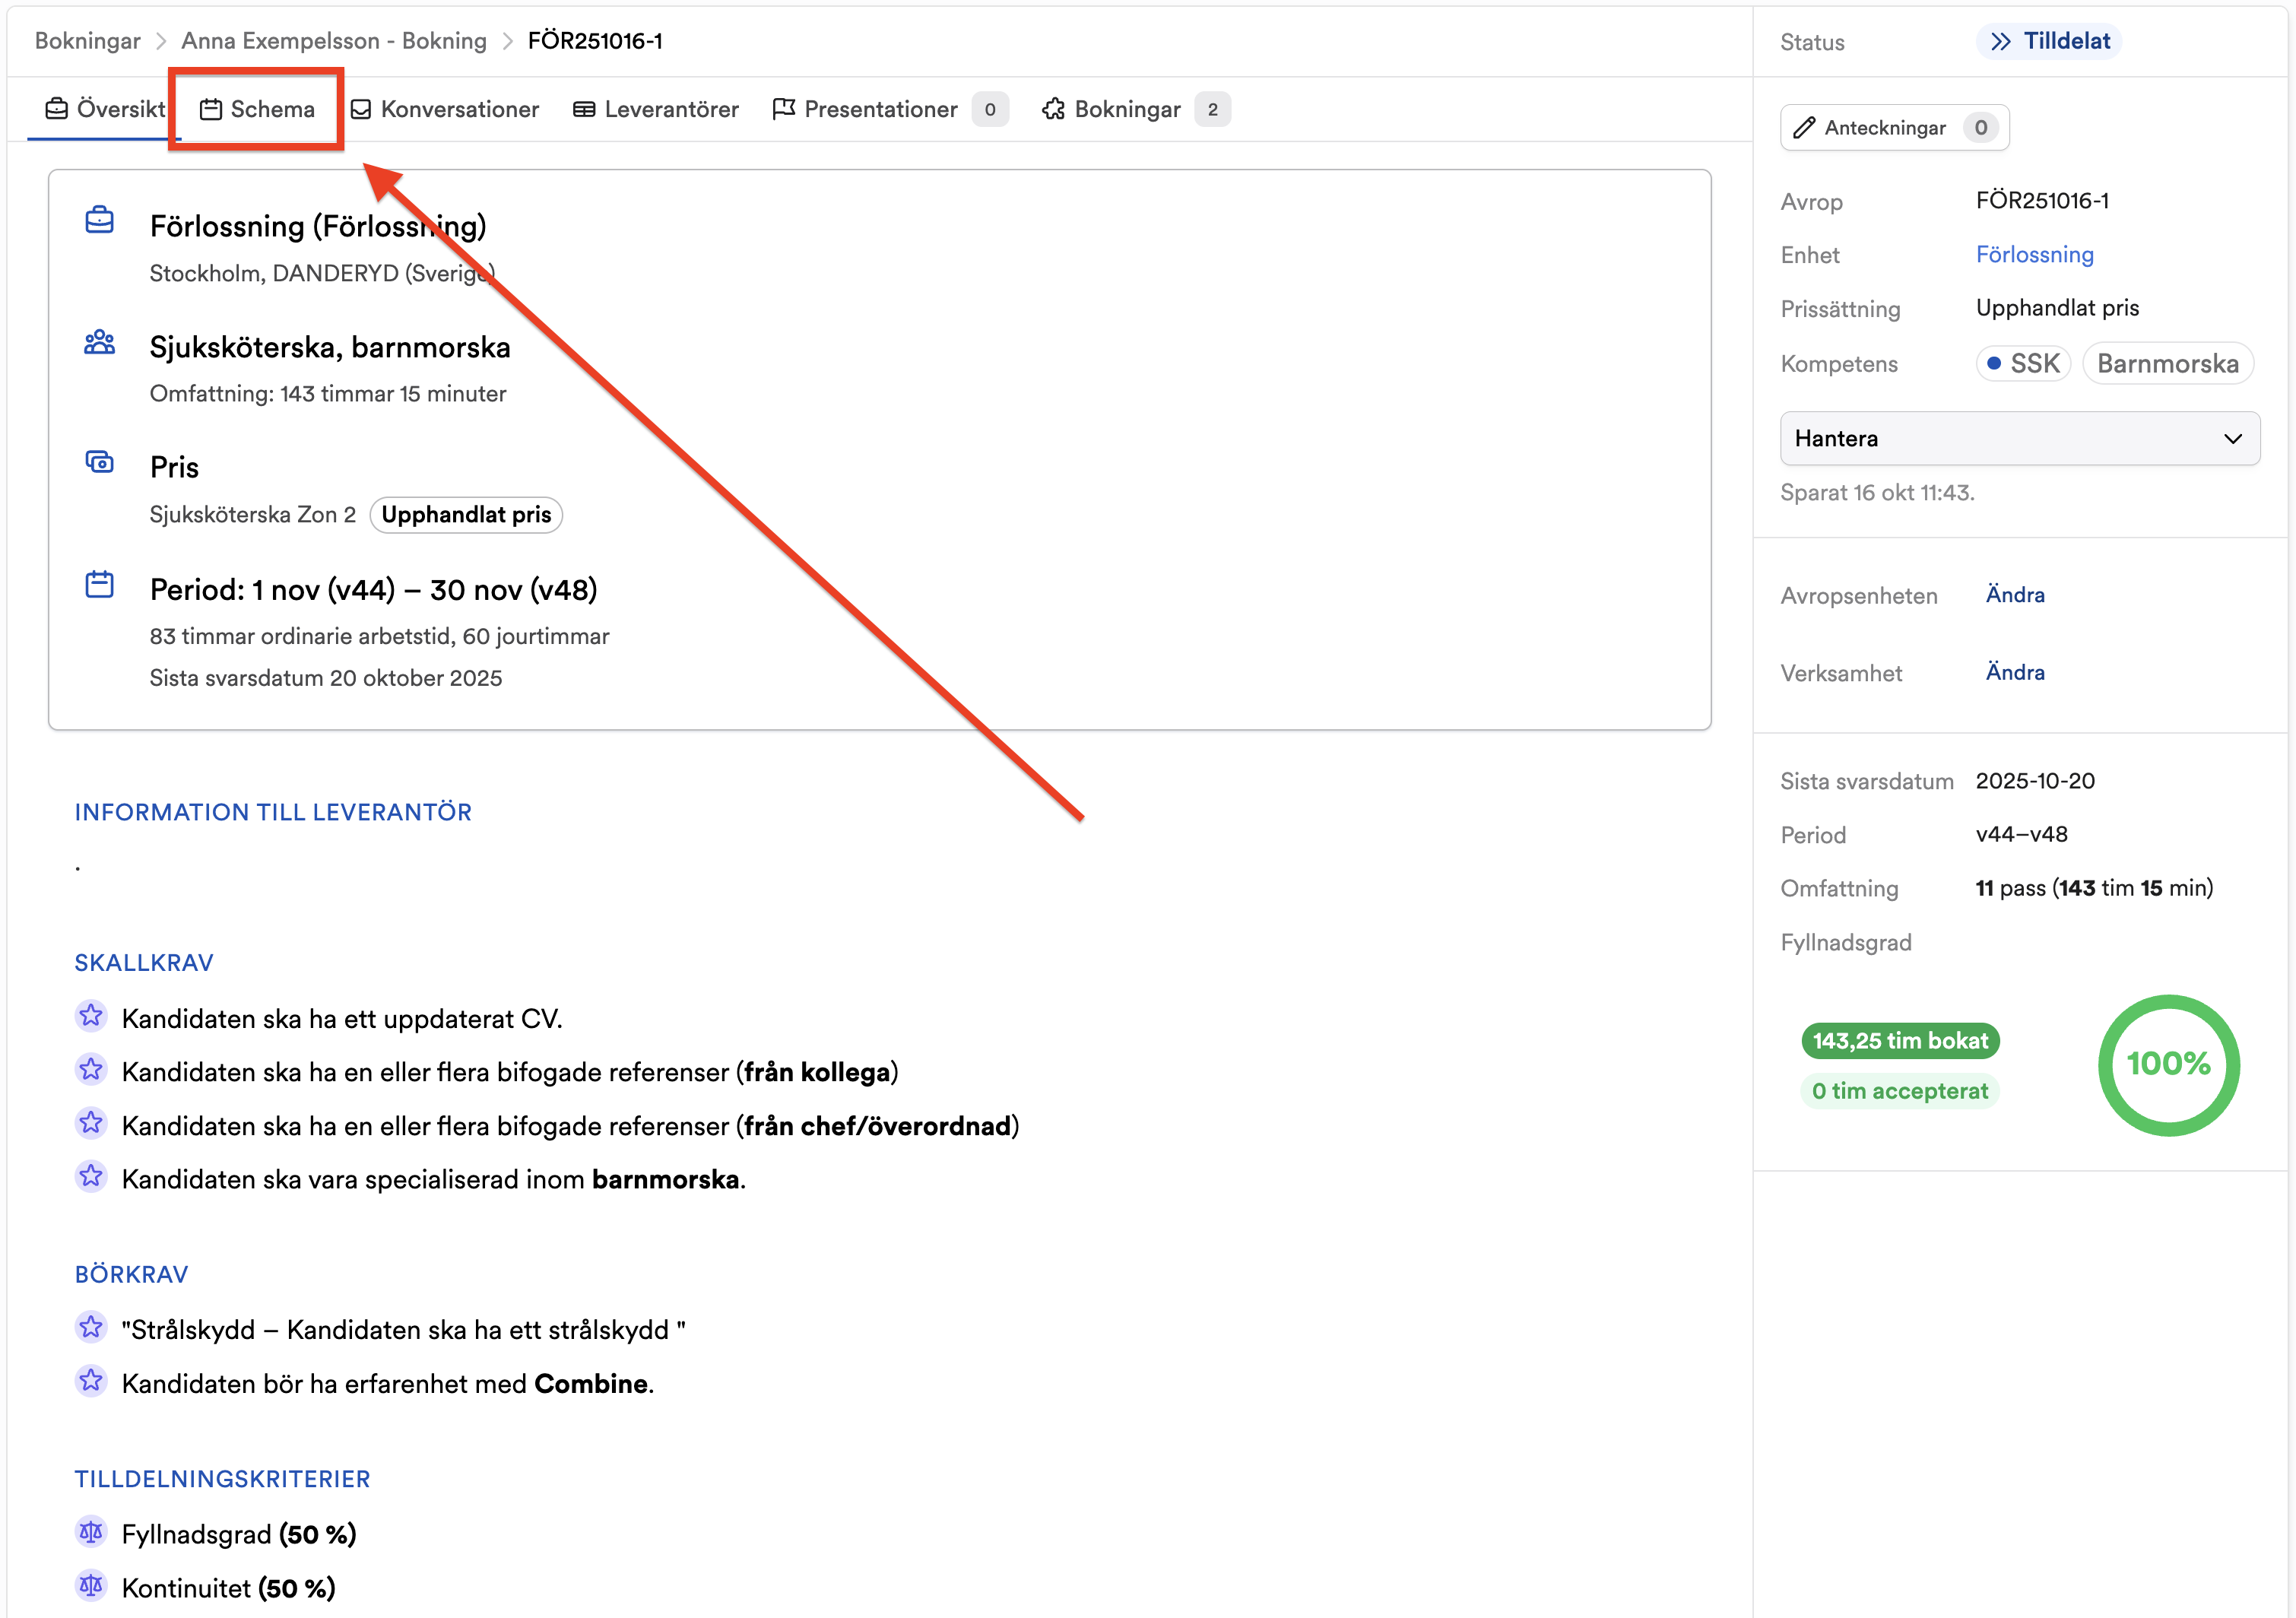Click the star icon for specialiserad inom barnmorska
Image resolution: width=2296 pixels, height=1618 pixels.
pos(91,1176)
